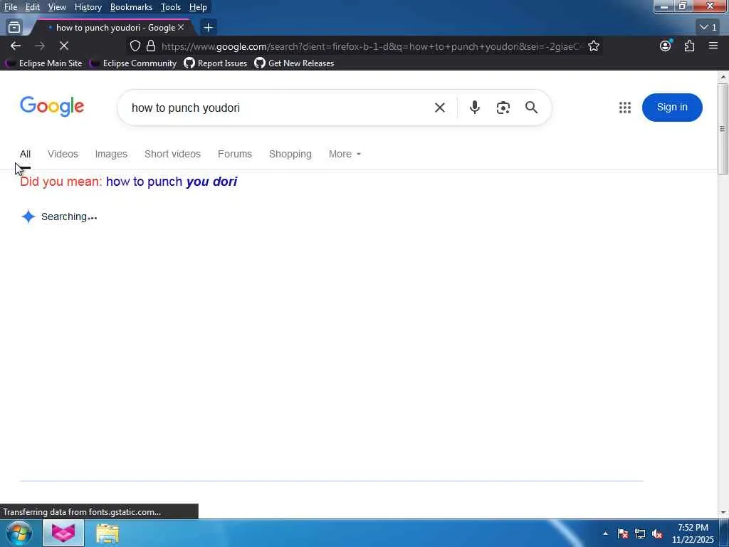Screen dimensions: 729x547
Task: Open the View menu
Action: point(57,7)
